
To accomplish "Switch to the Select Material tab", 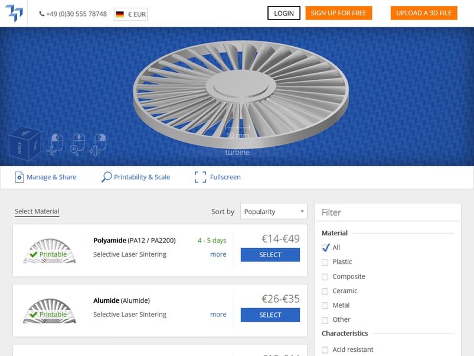I will (x=37, y=211).
